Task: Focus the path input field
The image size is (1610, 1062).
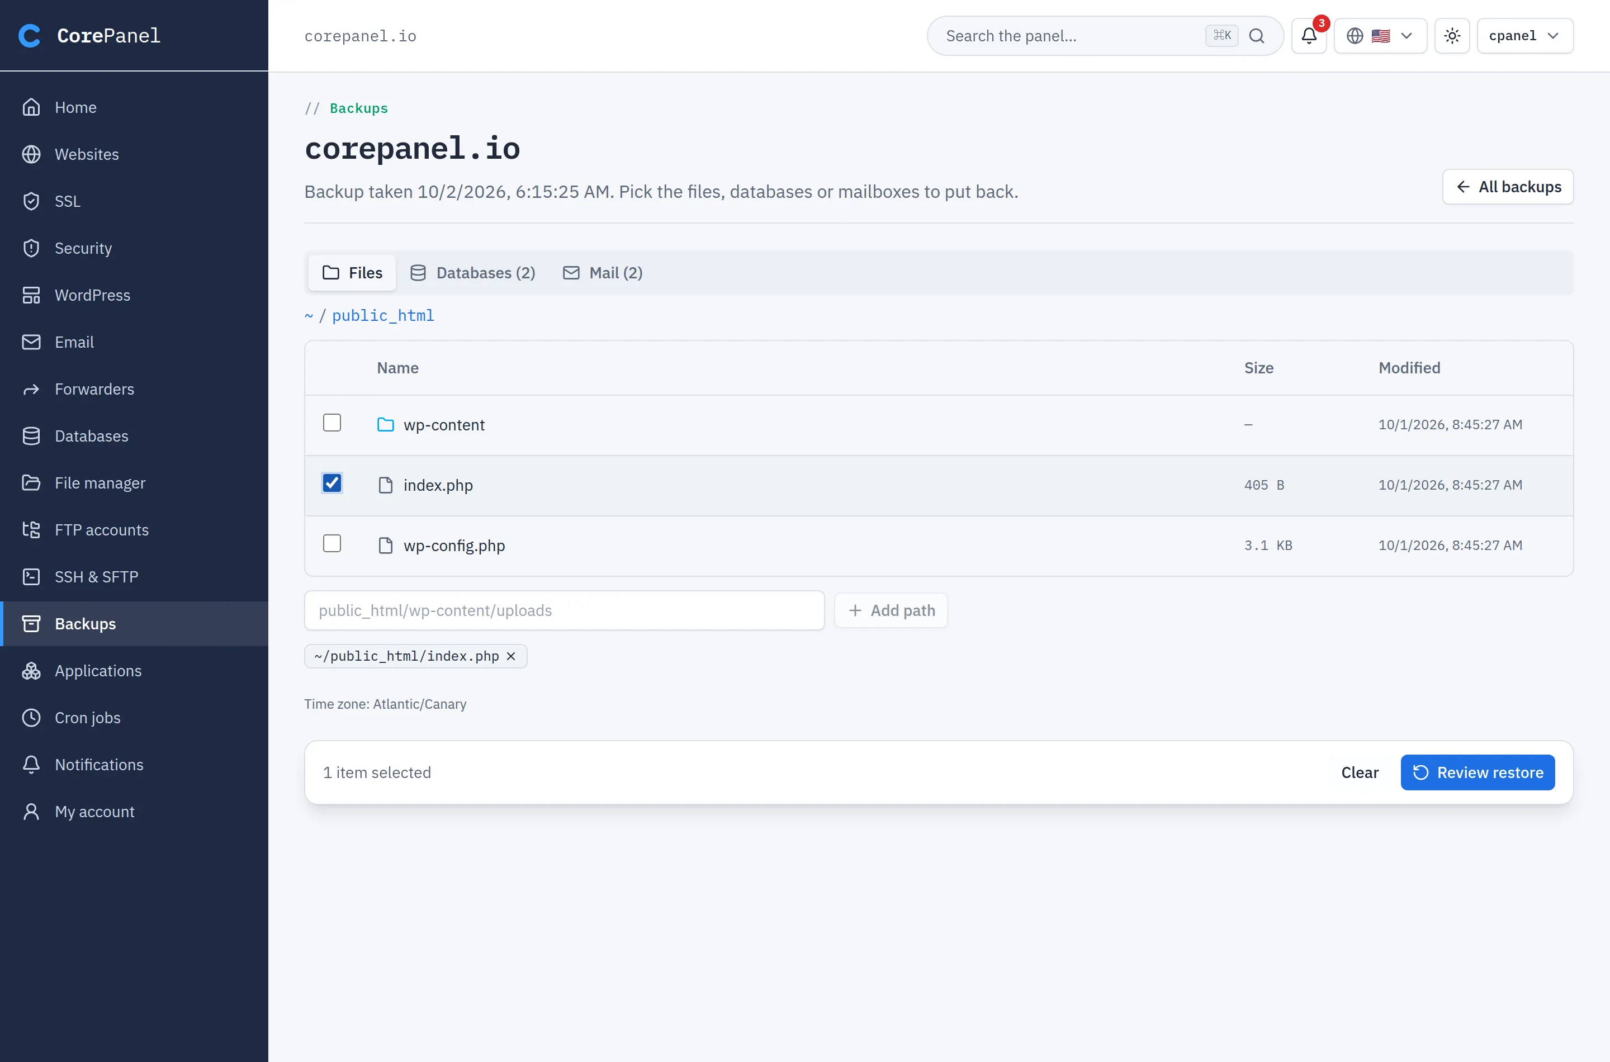Action: 564,611
